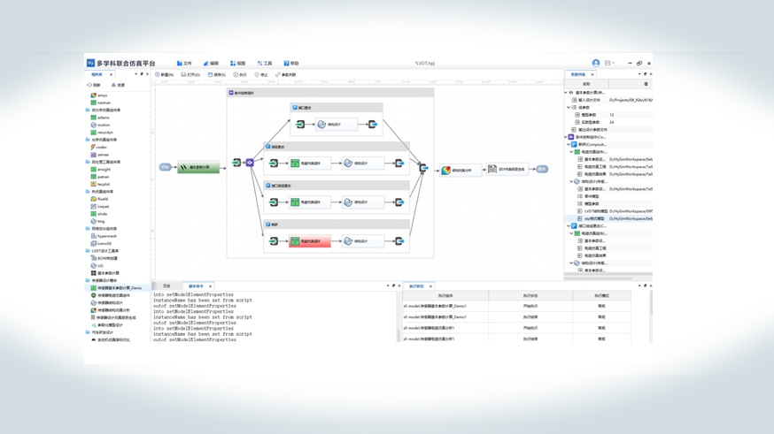Select the 基本参数计算 green workflow node

[197, 167]
